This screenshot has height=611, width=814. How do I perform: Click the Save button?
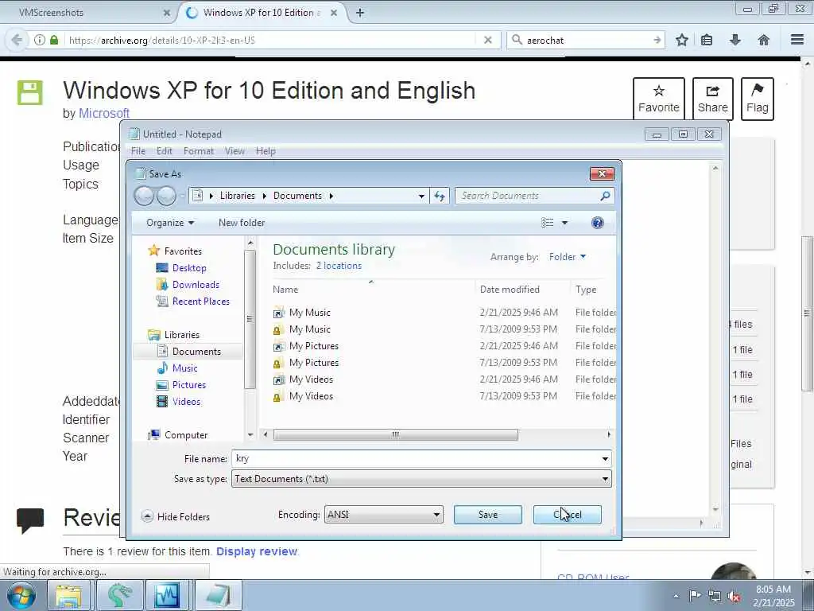click(x=488, y=515)
